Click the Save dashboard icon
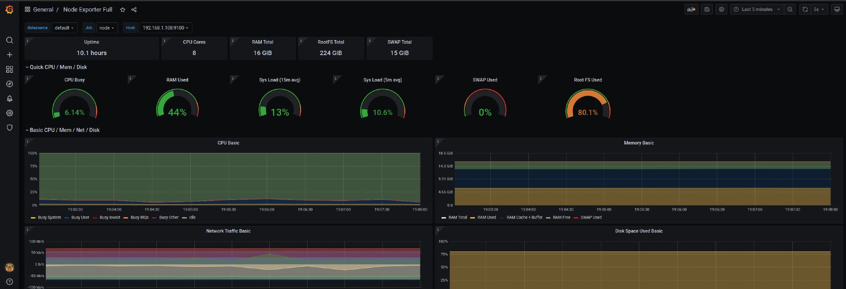The image size is (846, 289). click(707, 9)
